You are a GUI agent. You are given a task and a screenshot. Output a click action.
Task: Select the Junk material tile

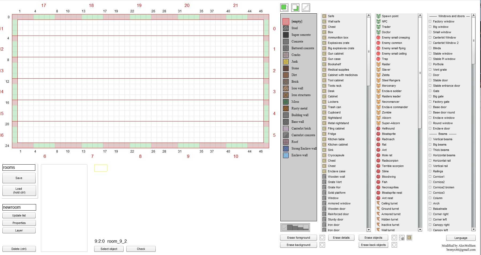(286, 62)
